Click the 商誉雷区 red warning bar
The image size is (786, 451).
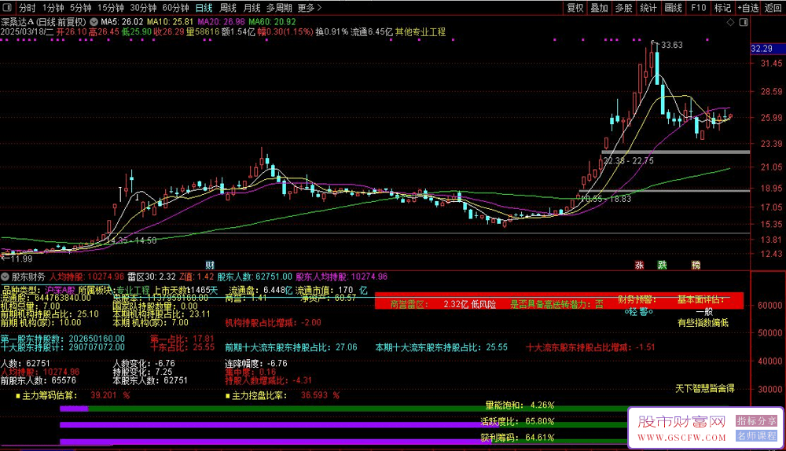(x=559, y=301)
